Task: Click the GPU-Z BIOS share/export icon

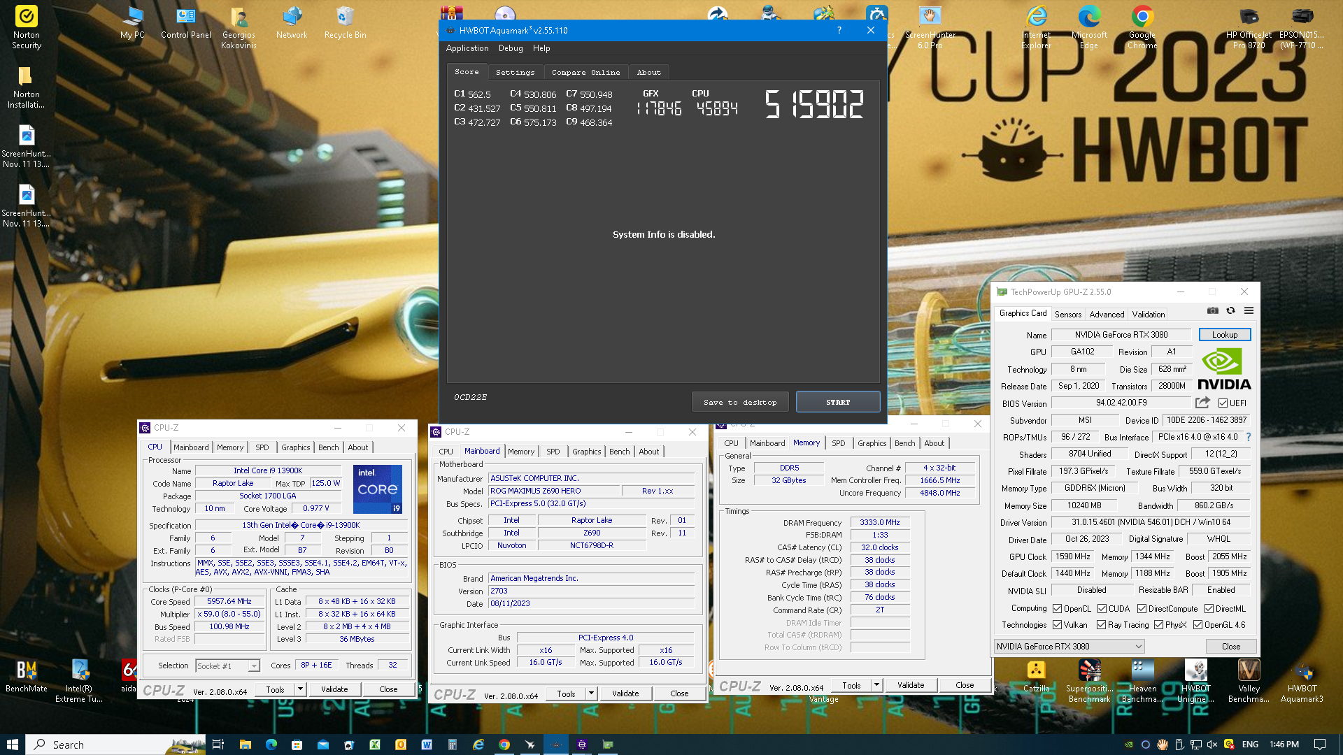Action: click(1202, 403)
